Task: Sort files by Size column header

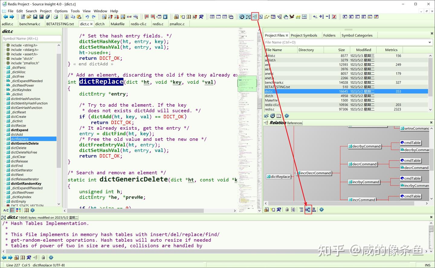Action: pyautogui.click(x=341, y=50)
